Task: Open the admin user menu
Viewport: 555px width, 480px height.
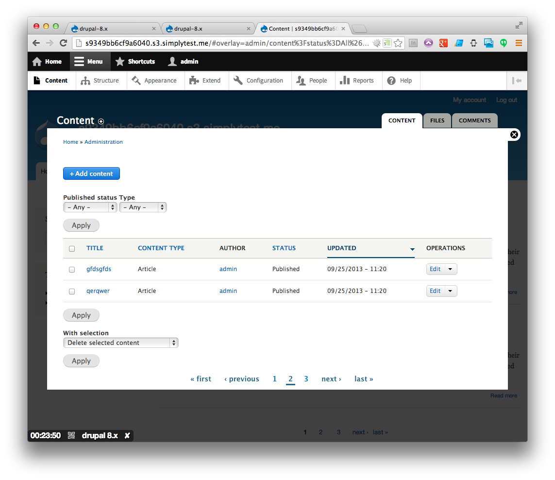Action: tap(183, 62)
